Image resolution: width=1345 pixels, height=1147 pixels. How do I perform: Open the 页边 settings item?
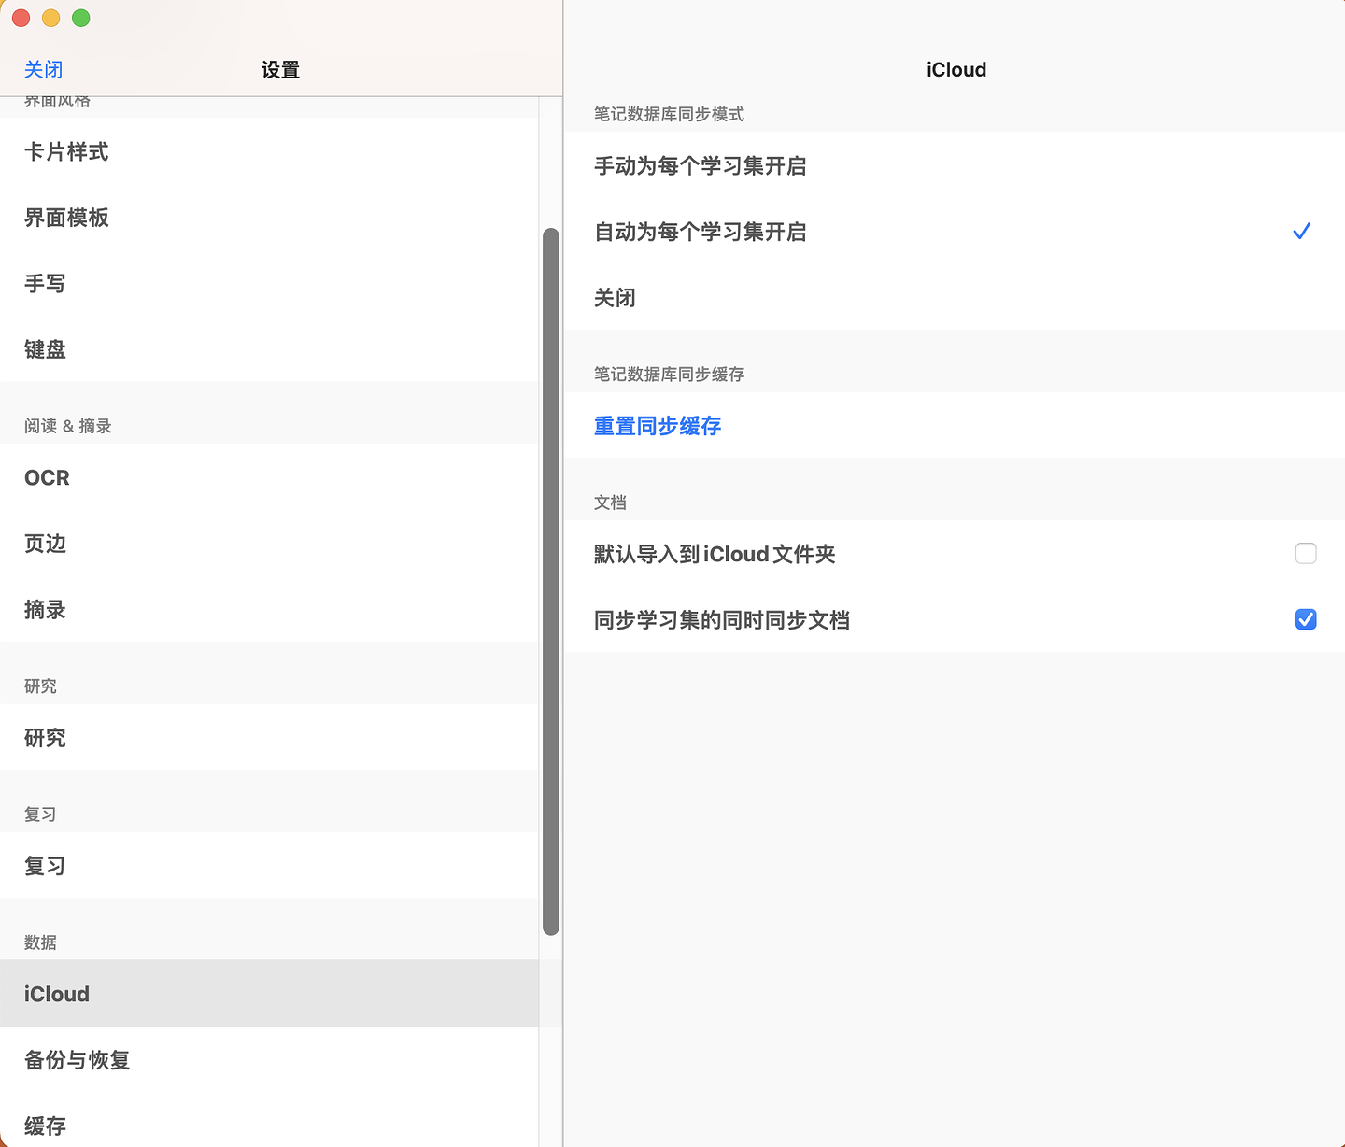[269, 544]
